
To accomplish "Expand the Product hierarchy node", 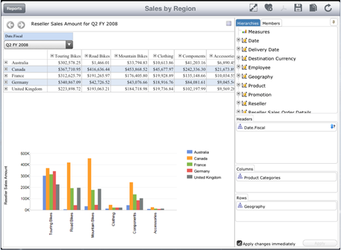I will click(x=238, y=85).
